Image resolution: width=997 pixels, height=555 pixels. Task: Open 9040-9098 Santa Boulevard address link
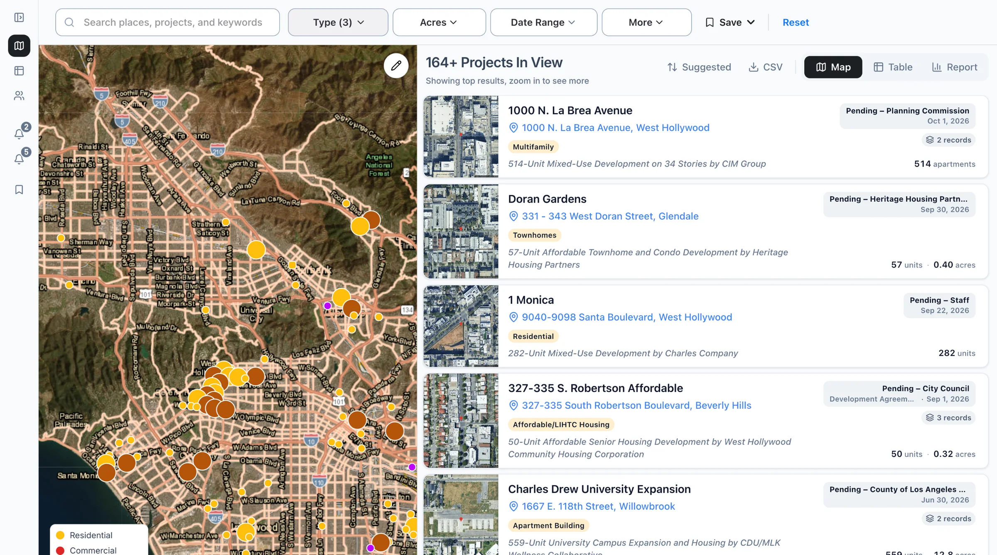pyautogui.click(x=626, y=317)
